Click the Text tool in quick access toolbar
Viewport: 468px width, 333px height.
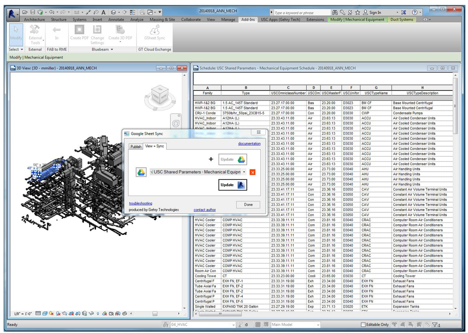pyautogui.click(x=104, y=12)
